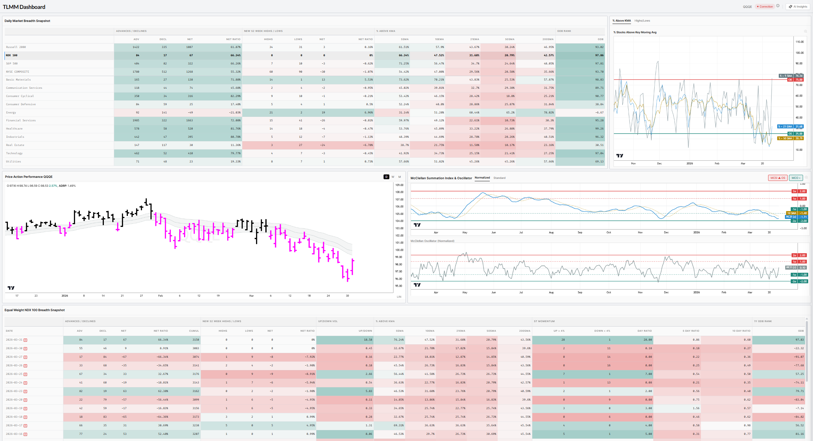Image resolution: width=813 pixels, height=441 pixels.
Task: Select the Daily timeframe button
Action: tap(386, 177)
